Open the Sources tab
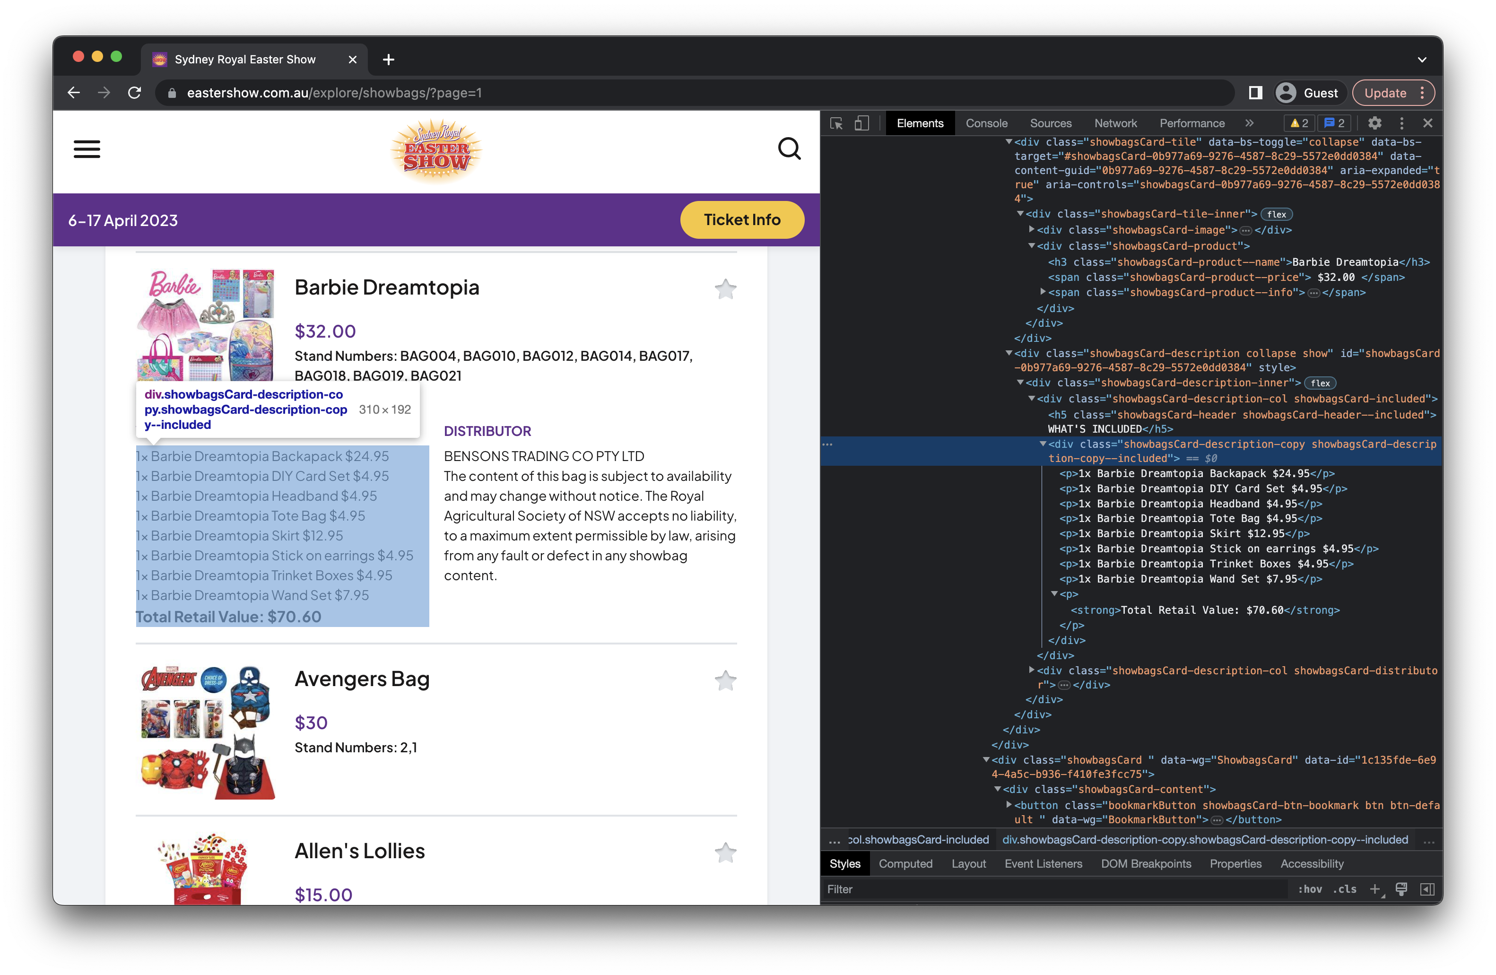This screenshot has width=1496, height=975. coord(1050,123)
